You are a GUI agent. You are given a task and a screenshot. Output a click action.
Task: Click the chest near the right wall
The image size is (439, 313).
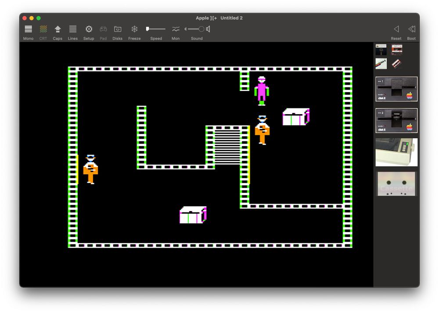(296, 117)
